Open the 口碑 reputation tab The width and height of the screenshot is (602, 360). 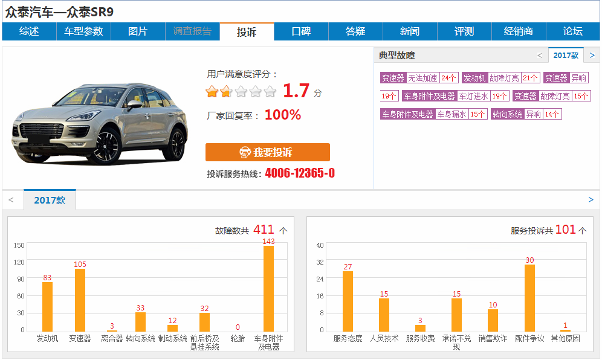[301, 31]
